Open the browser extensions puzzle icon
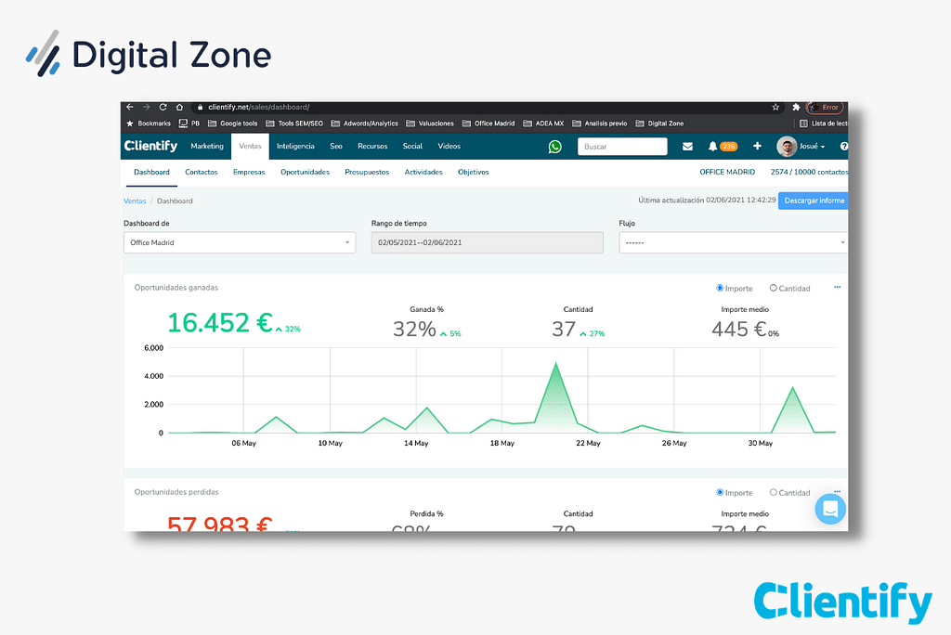Image resolution: width=951 pixels, height=635 pixels. point(796,108)
